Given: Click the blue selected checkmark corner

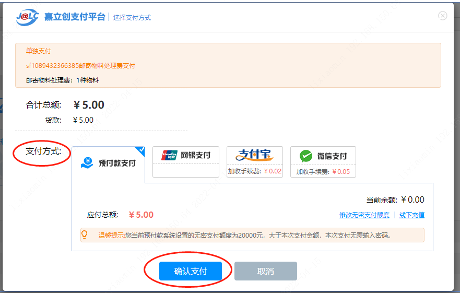Looking at the screenshot, I should point(140,151).
